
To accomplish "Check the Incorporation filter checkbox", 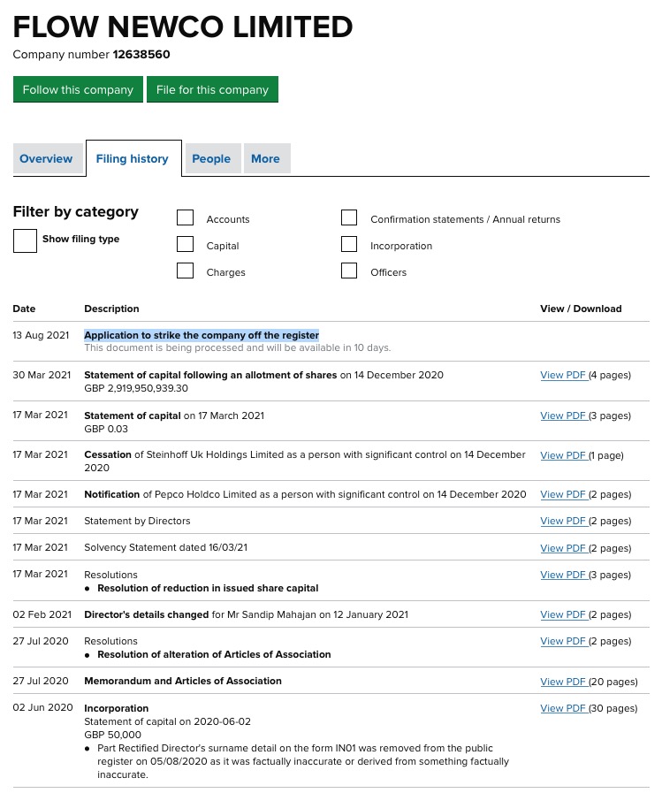I will pos(349,245).
